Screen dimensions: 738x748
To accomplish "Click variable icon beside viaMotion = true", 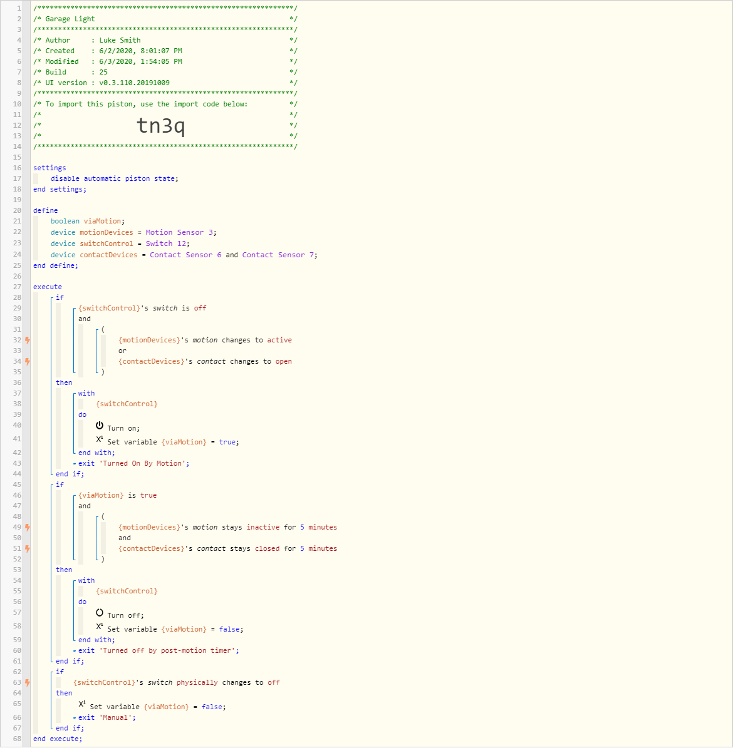I will tap(99, 439).
